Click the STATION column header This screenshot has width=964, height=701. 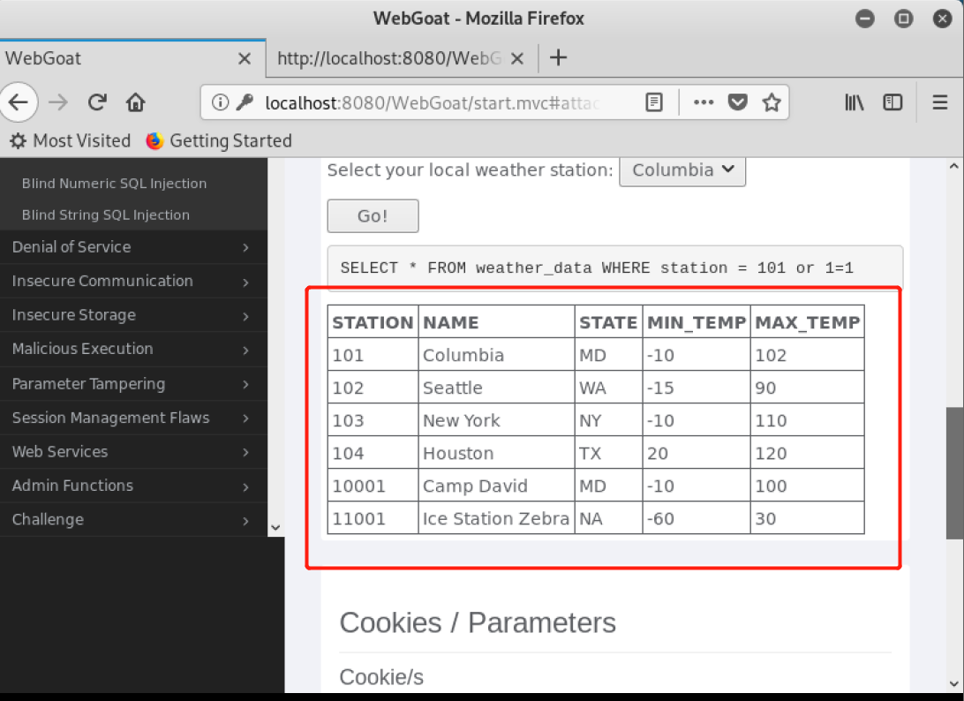pyautogui.click(x=373, y=321)
